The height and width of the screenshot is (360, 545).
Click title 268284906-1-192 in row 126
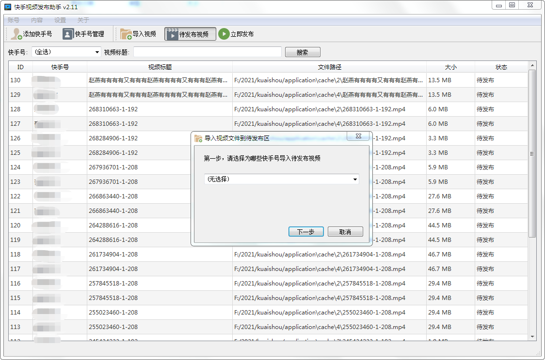click(113, 138)
